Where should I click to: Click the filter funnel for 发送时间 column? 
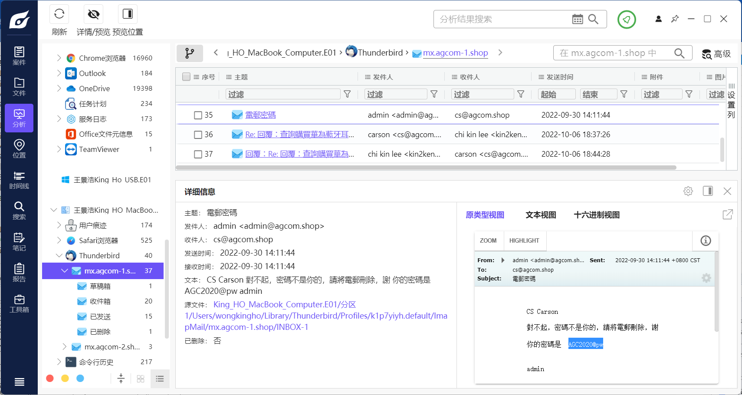point(624,94)
